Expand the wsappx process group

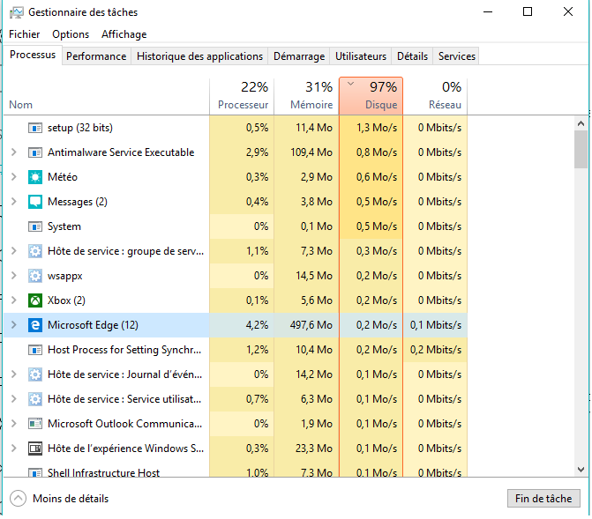[x=14, y=276]
